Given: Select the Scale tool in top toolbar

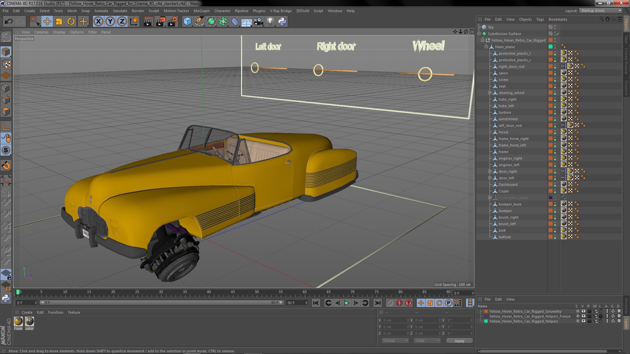Looking at the screenshot, I should click(59, 22).
